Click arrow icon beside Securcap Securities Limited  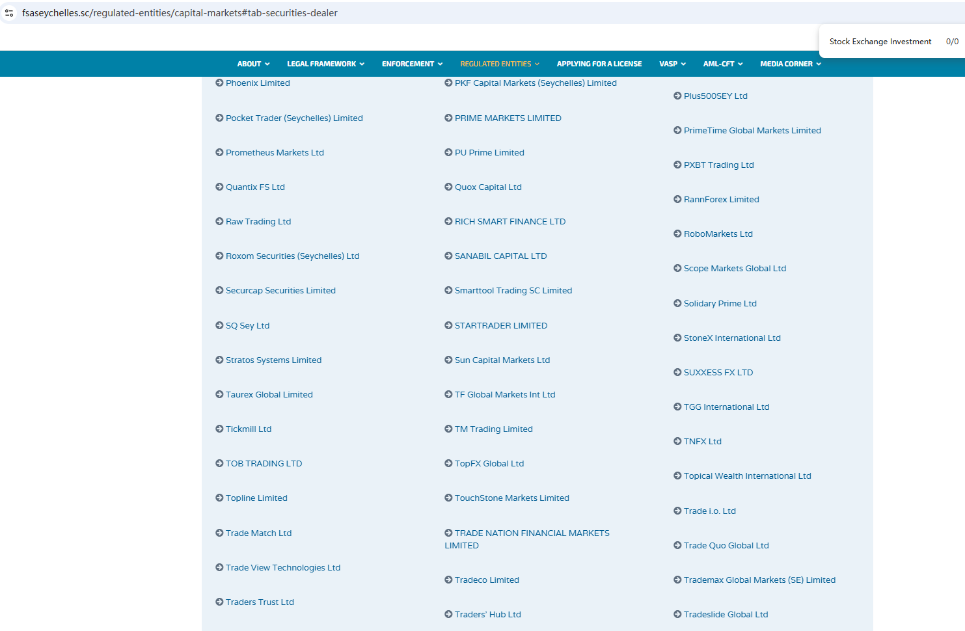coord(219,290)
